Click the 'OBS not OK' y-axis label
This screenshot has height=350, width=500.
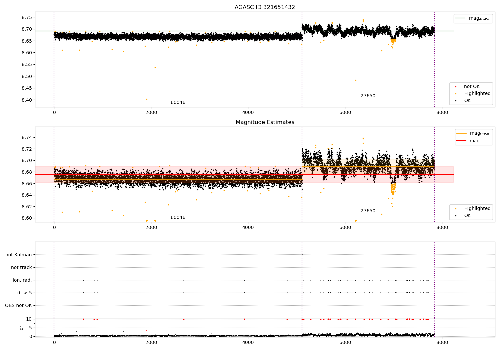tap(18, 305)
